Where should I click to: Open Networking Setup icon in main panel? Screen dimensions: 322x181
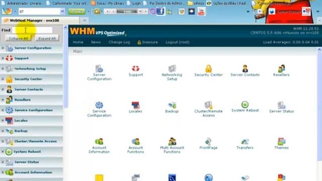click(x=172, y=68)
